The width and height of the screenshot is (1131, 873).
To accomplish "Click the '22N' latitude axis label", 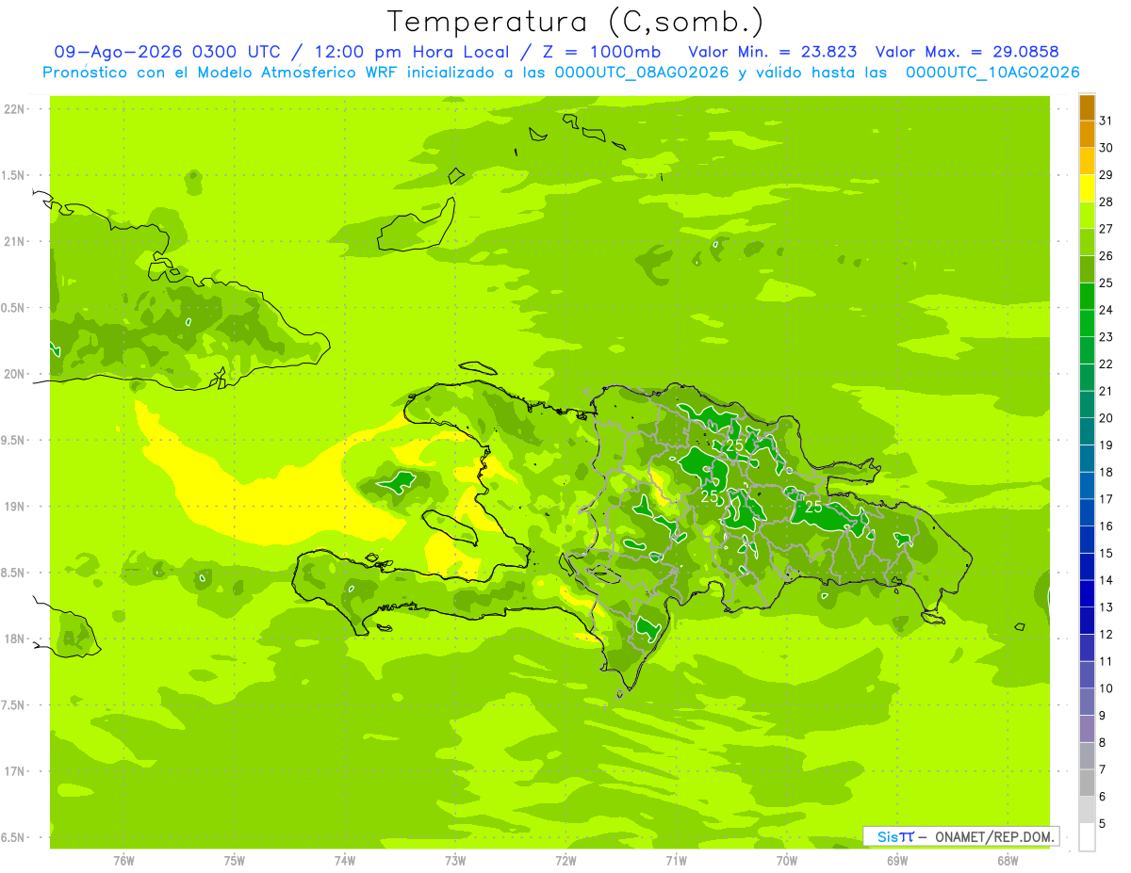I will pyautogui.click(x=13, y=109).
